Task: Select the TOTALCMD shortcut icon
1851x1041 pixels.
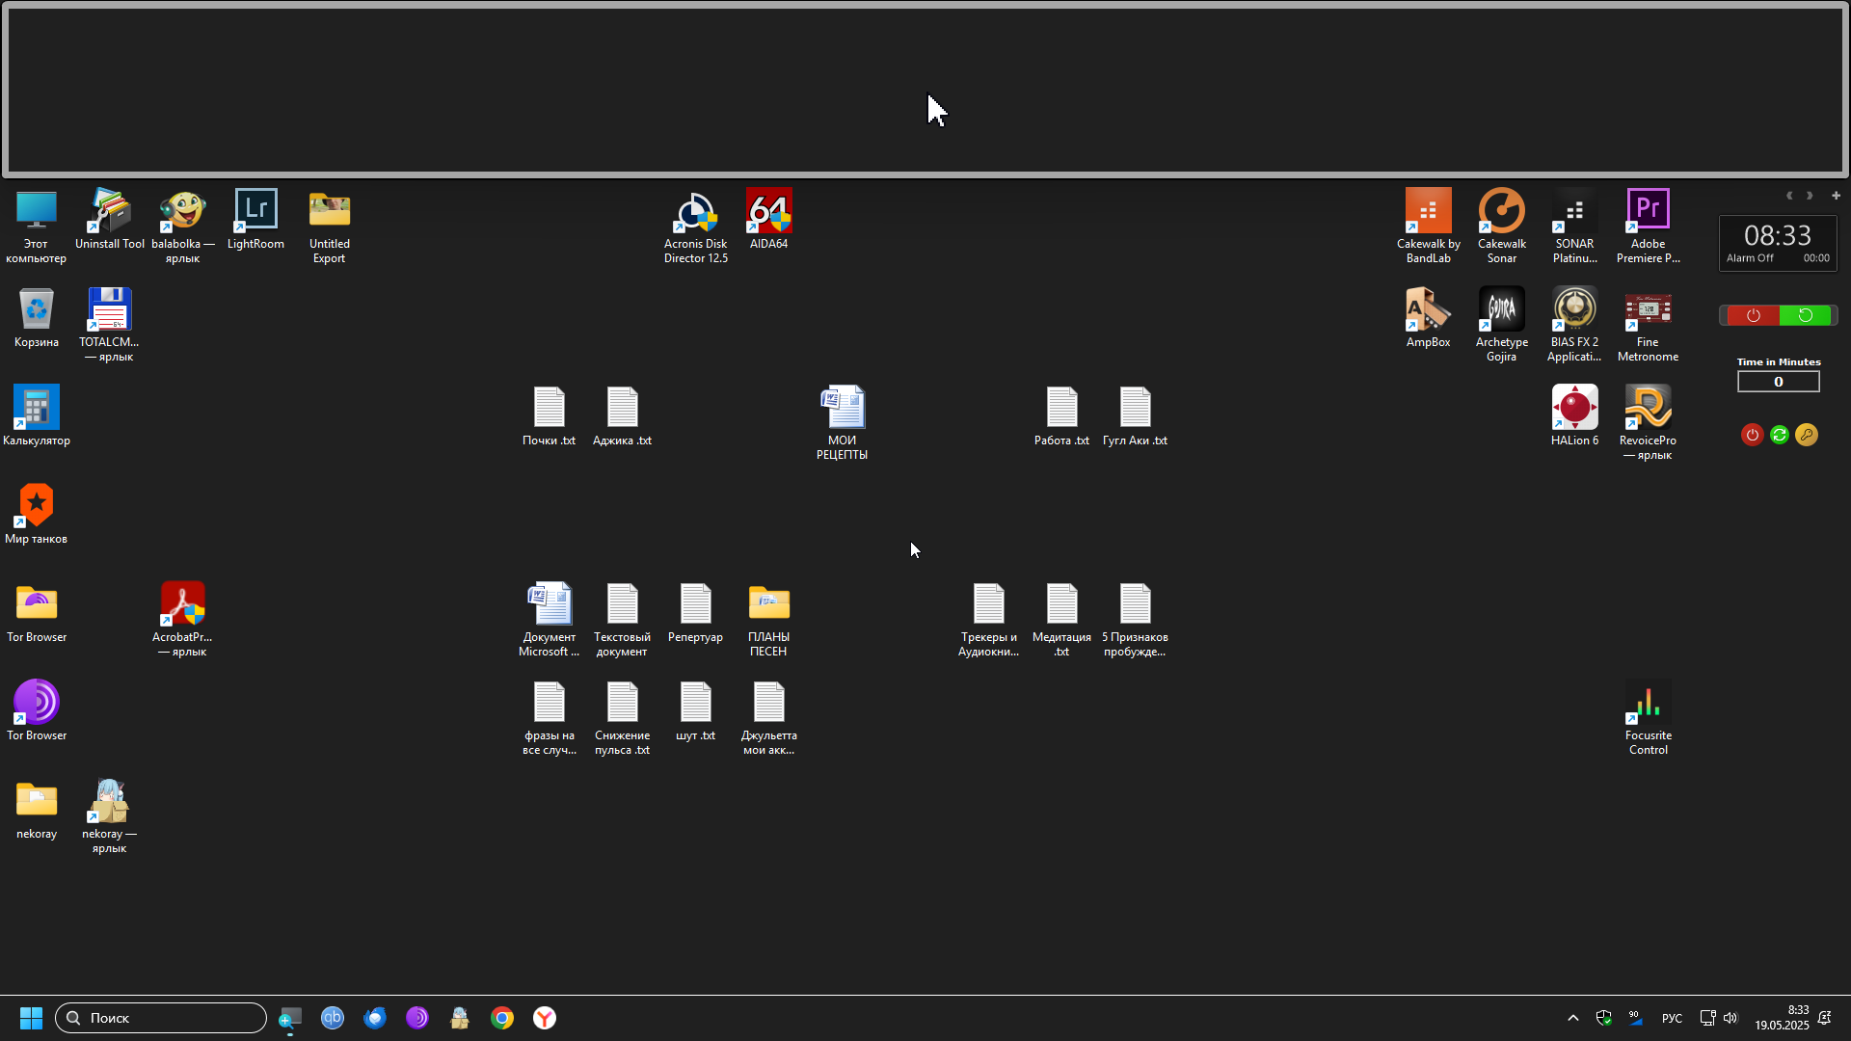Action: [109, 324]
